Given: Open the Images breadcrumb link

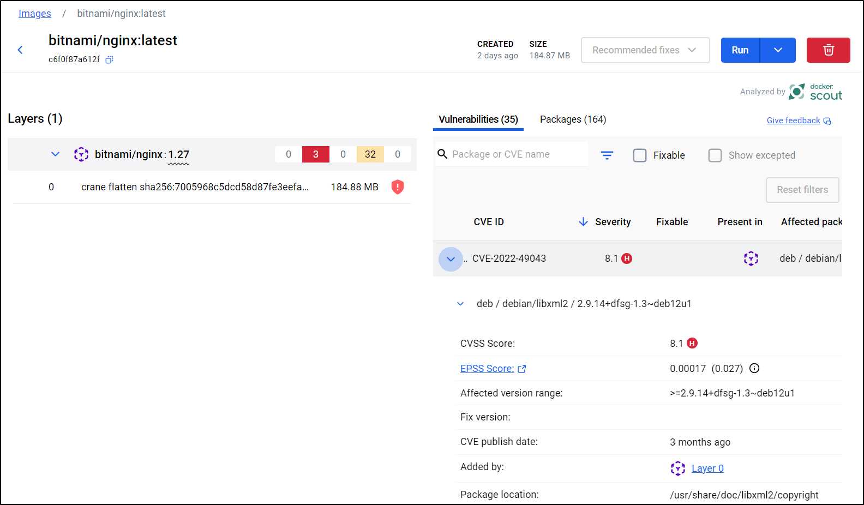Looking at the screenshot, I should click(35, 14).
